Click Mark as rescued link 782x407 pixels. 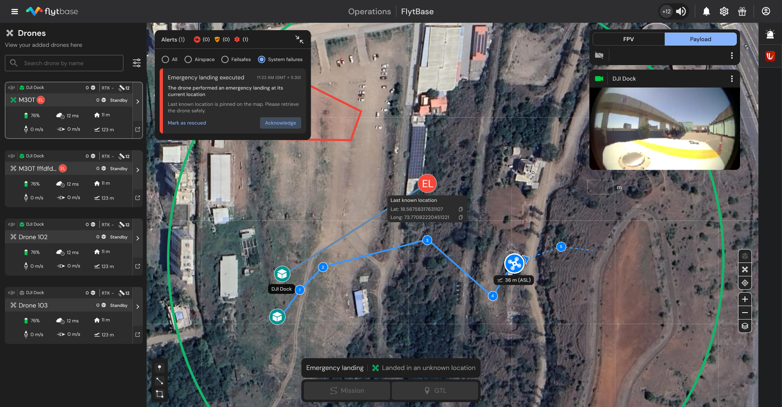187,123
